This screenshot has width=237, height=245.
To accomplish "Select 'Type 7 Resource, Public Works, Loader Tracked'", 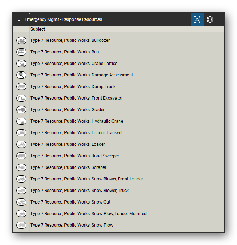I will tap(76, 133).
